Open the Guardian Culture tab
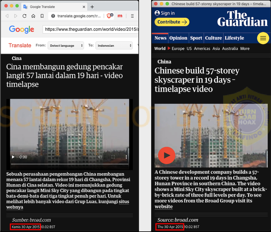 [x=213, y=38]
